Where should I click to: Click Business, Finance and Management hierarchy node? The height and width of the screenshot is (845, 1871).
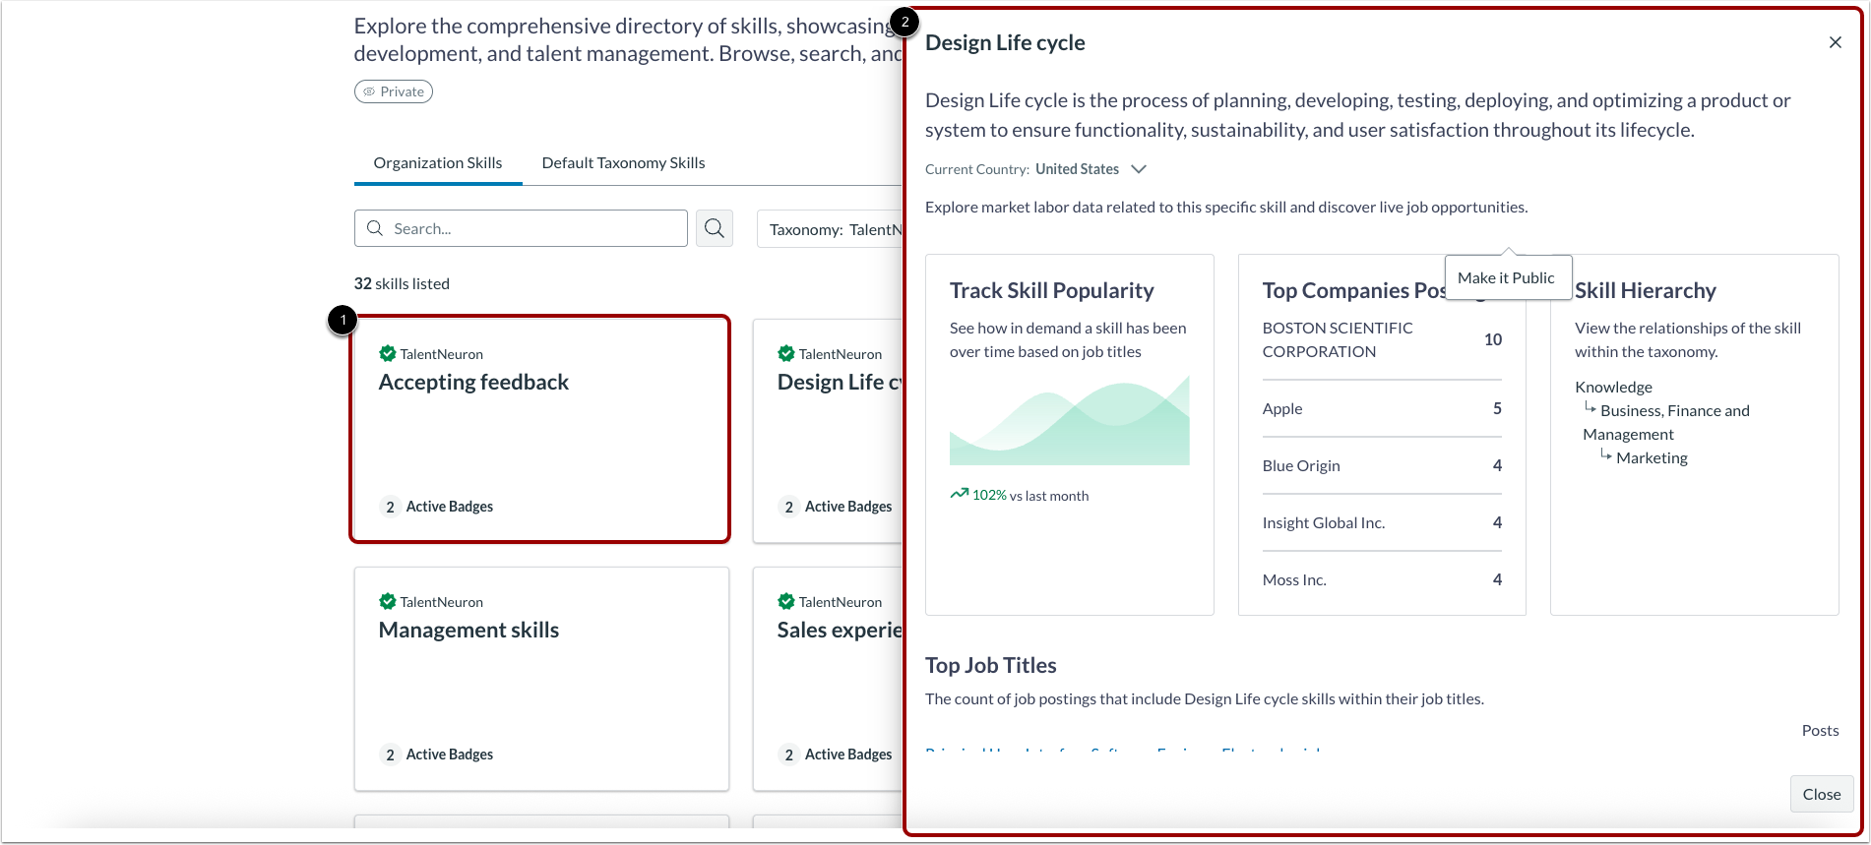pyautogui.click(x=1666, y=422)
